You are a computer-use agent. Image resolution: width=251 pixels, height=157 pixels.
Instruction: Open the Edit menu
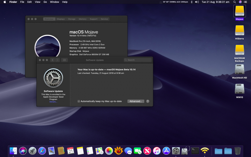(x=29, y=2)
